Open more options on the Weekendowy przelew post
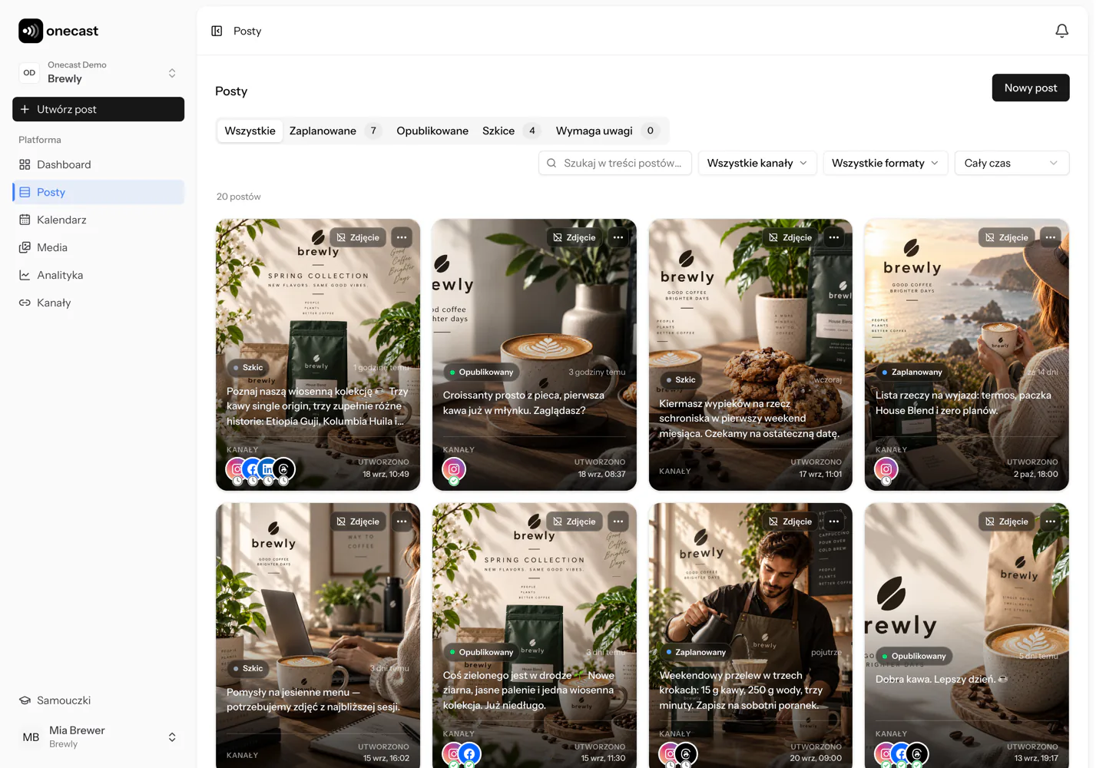The width and height of the screenshot is (1106, 768). [x=834, y=521]
